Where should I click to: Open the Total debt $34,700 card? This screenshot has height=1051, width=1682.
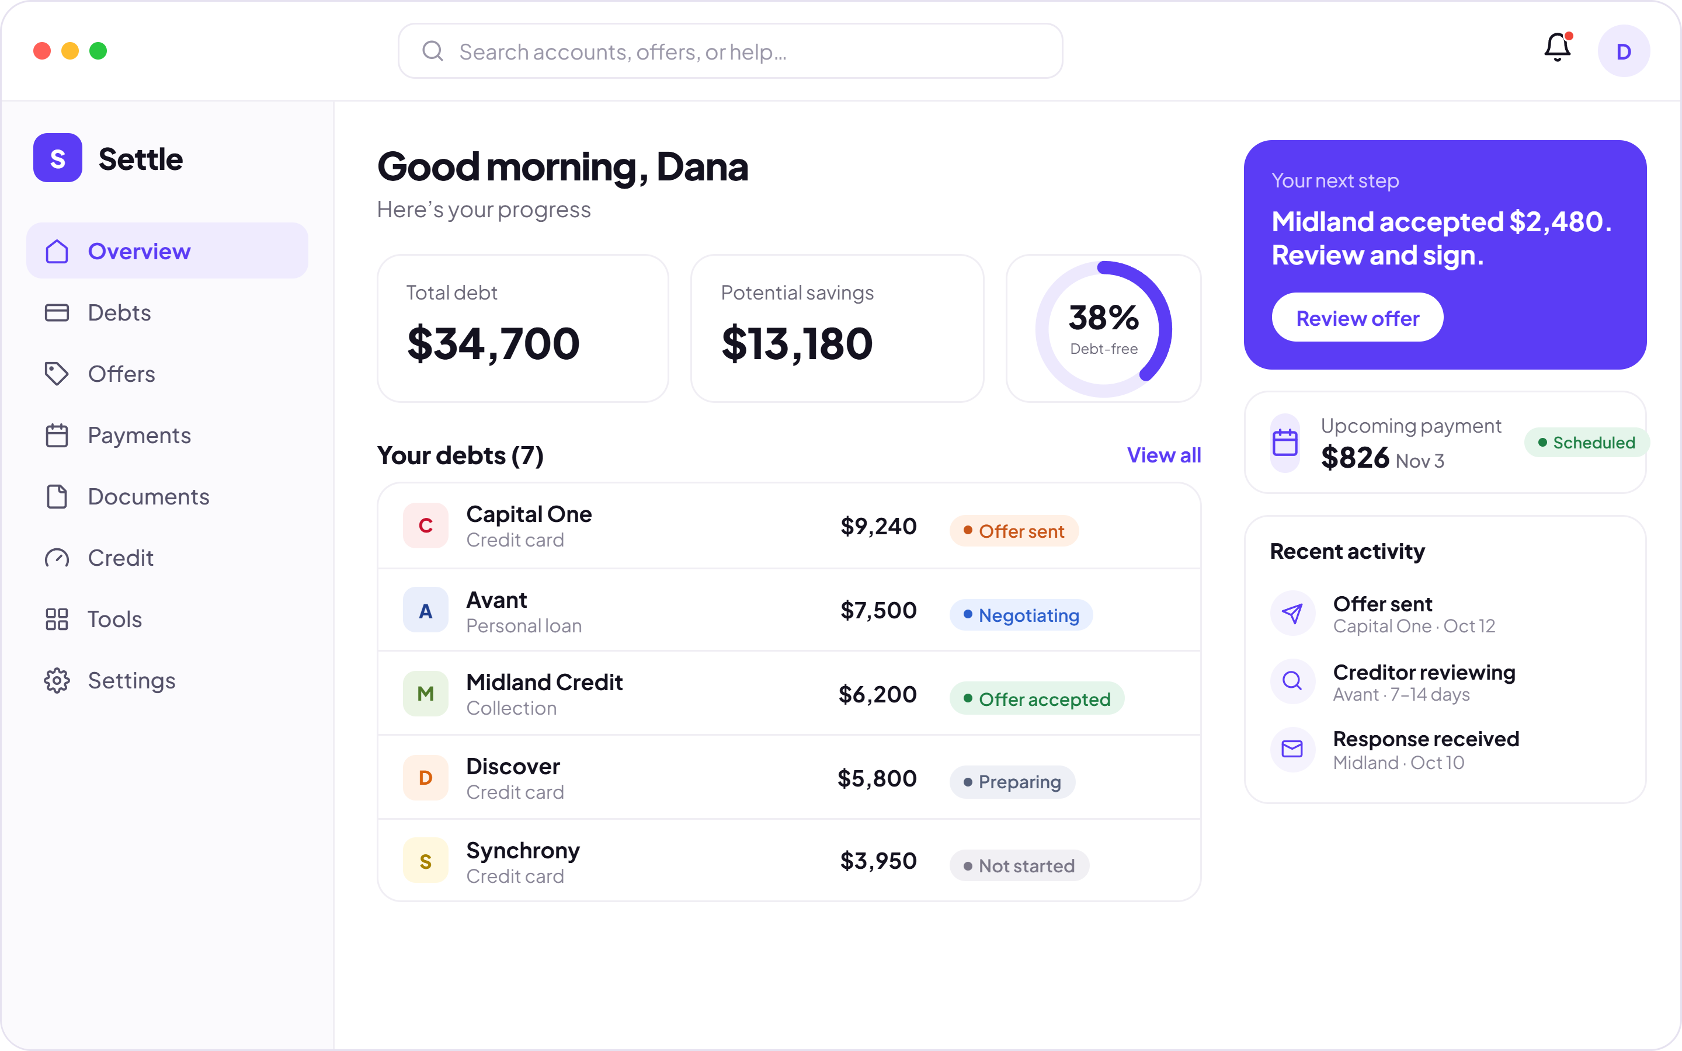(523, 328)
